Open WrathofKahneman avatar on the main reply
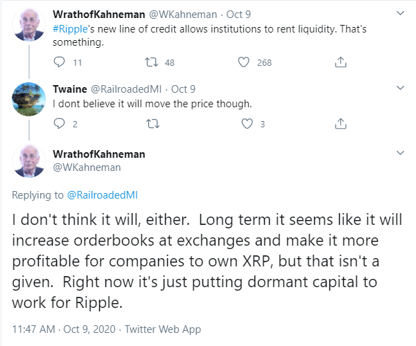This screenshot has height=346, width=416. [x=28, y=161]
